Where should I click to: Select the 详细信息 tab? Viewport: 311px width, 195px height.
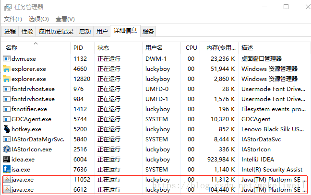pyautogui.click(x=125, y=31)
